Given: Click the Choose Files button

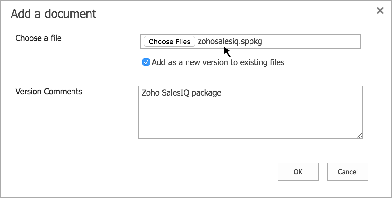Looking at the screenshot, I should [169, 42].
